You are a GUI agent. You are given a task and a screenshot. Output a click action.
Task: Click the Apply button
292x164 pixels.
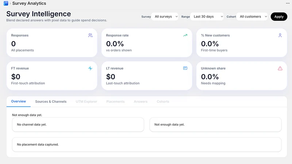click(279, 16)
